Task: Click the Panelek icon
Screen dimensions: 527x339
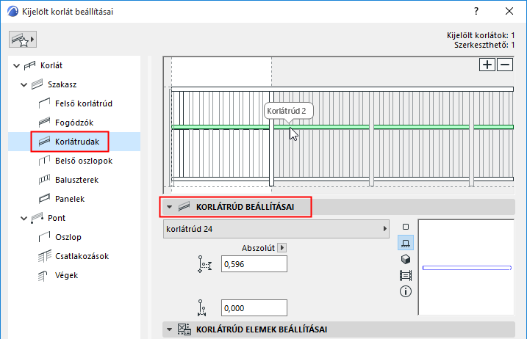Action: (44, 199)
